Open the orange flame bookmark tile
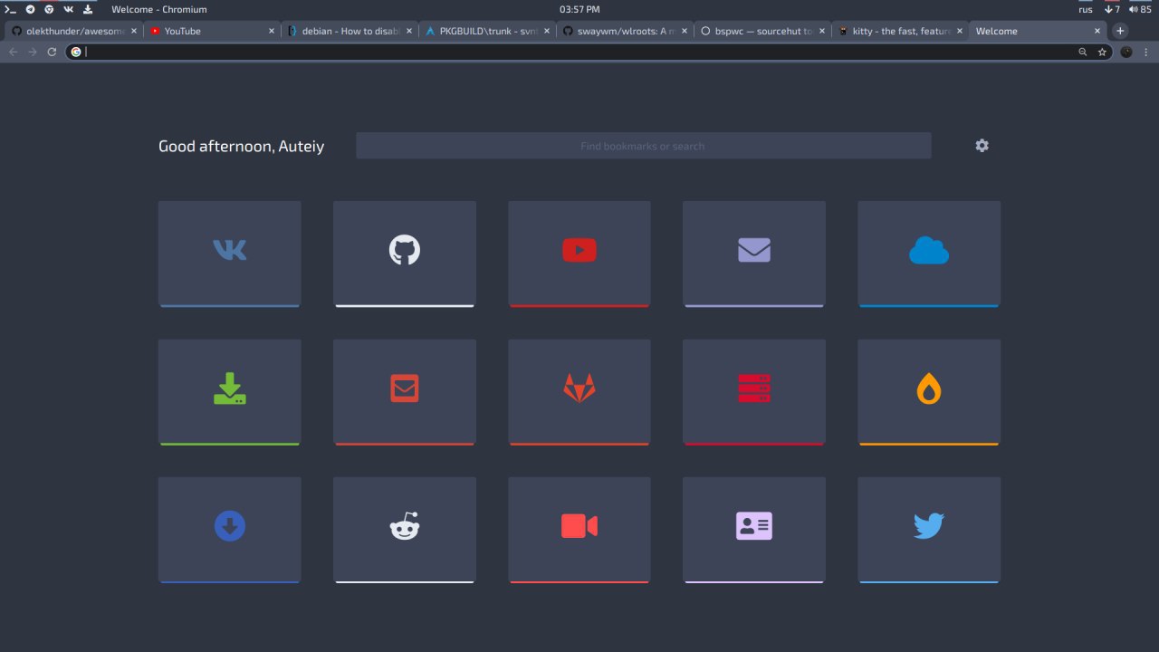This screenshot has width=1159, height=652. [x=929, y=392]
